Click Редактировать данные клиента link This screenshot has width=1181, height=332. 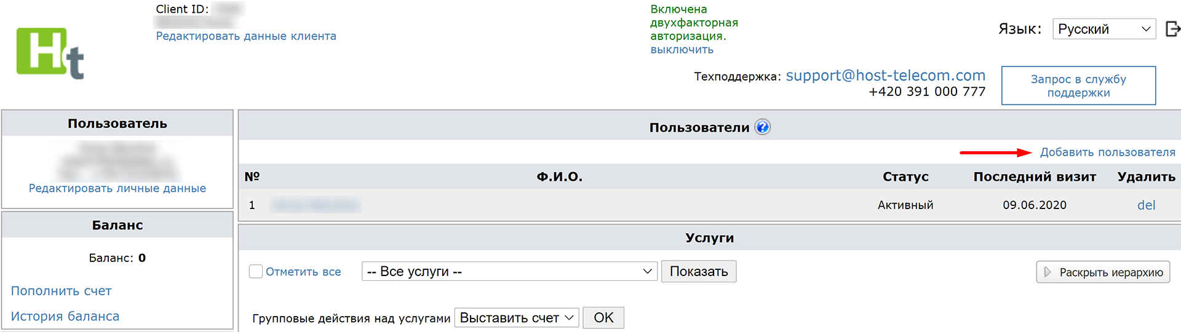click(x=246, y=36)
